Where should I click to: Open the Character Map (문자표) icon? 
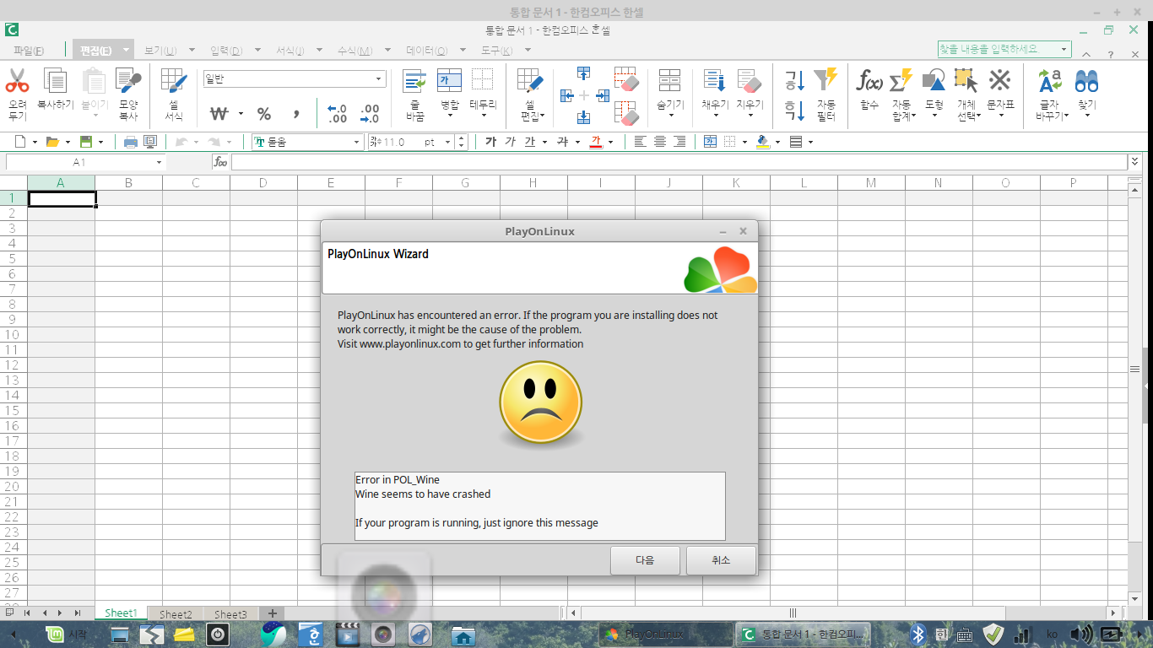click(x=1000, y=81)
